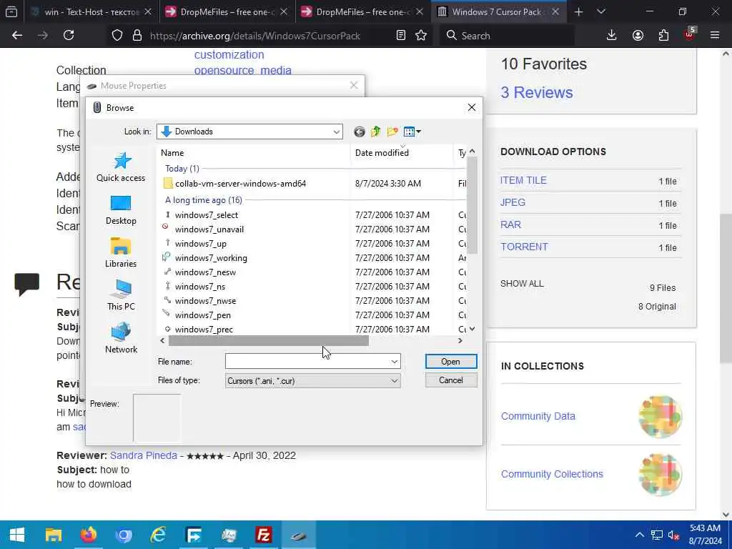Go back to last folder visited
This screenshot has height=549, width=732.
click(359, 132)
